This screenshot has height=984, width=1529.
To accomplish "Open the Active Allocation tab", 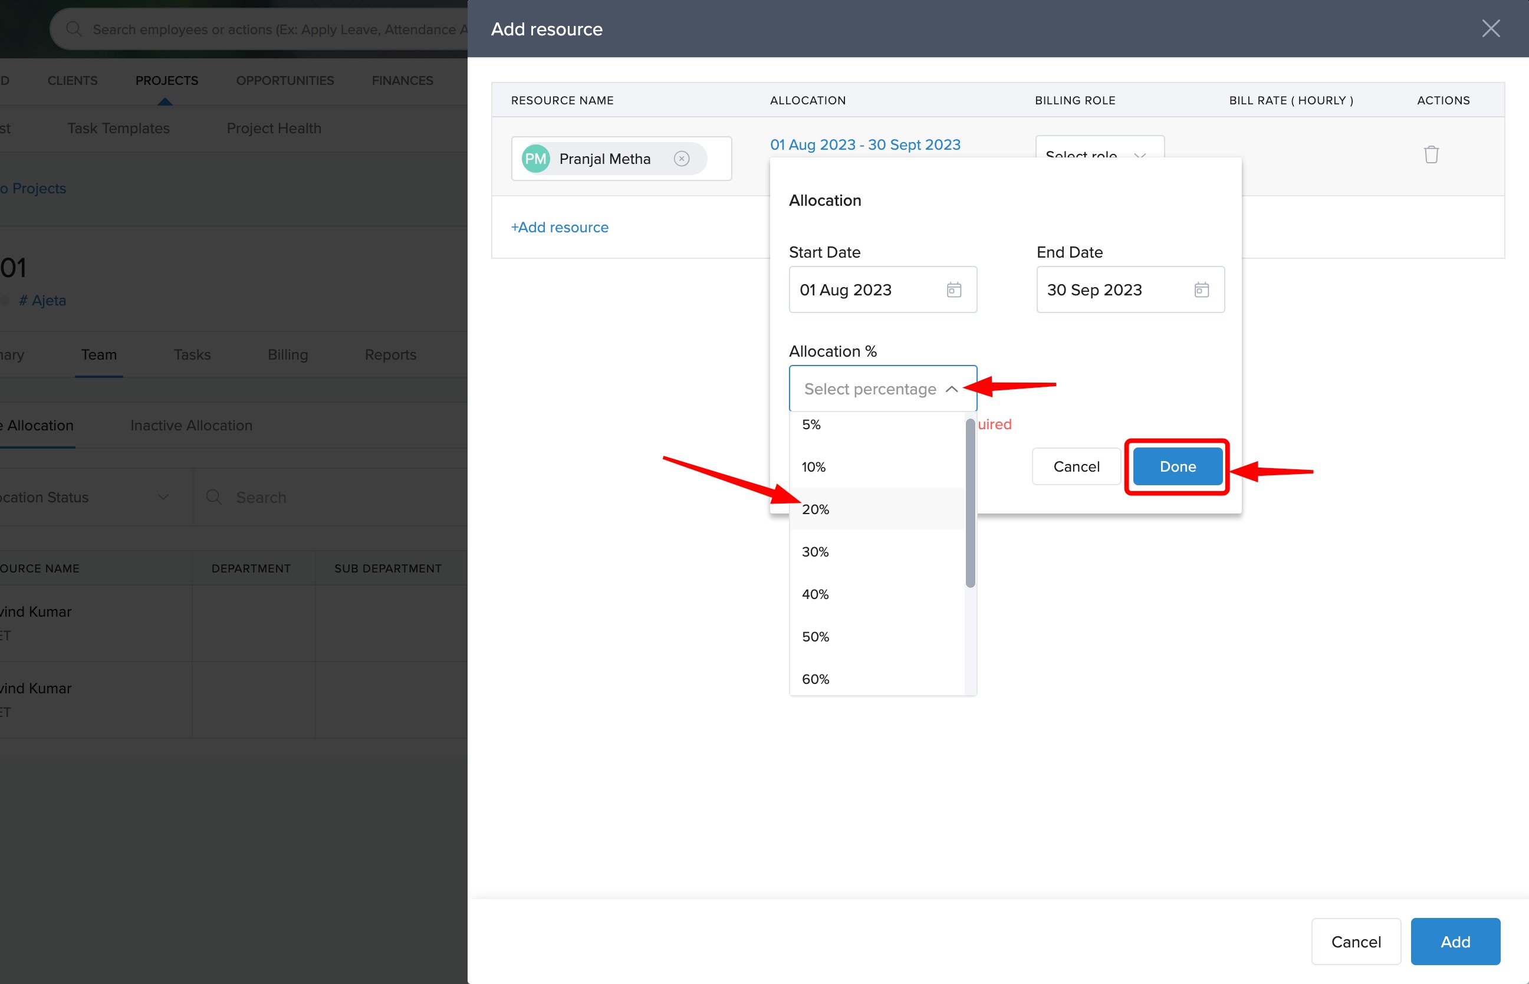I will pyautogui.click(x=37, y=426).
